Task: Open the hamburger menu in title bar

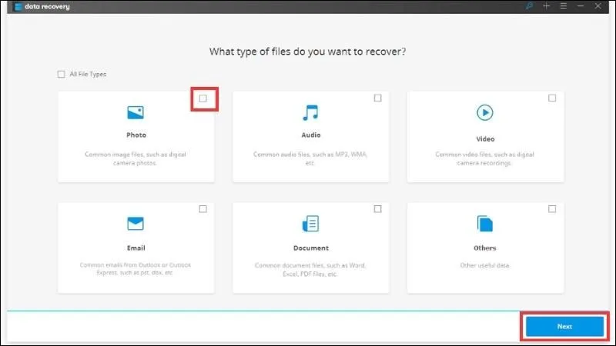Action: point(564,6)
